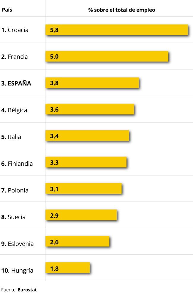Click the '8. Suecia' country label
193x298 pixels.
[x=13, y=217]
